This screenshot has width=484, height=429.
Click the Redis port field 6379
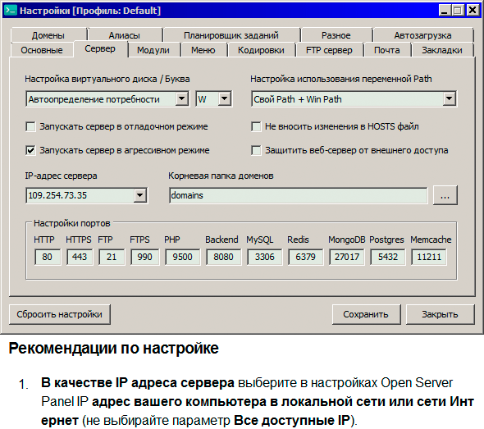[x=306, y=257]
